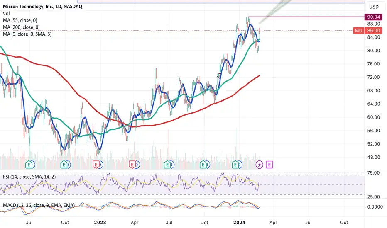Open the red earnings marker near Apr 2023
The height and width of the screenshot is (228, 387).
click(132, 165)
